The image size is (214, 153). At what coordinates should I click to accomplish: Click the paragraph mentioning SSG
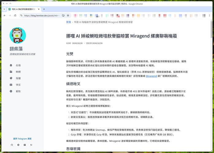[x=127, y=74]
